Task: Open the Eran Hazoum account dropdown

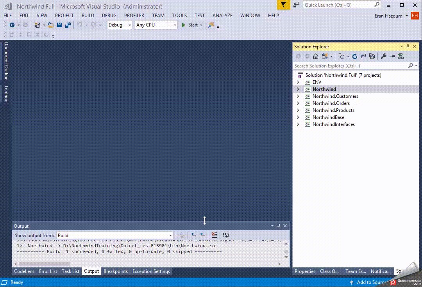Action: (391, 16)
